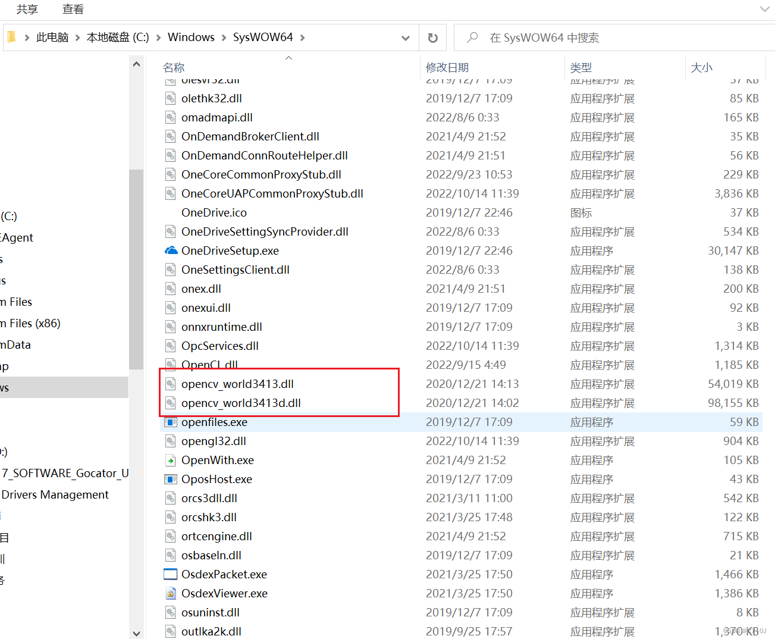This screenshot has height=639, width=775.
Task: Click the OnDemandBrokerClient.dll file icon
Action: (x=171, y=136)
